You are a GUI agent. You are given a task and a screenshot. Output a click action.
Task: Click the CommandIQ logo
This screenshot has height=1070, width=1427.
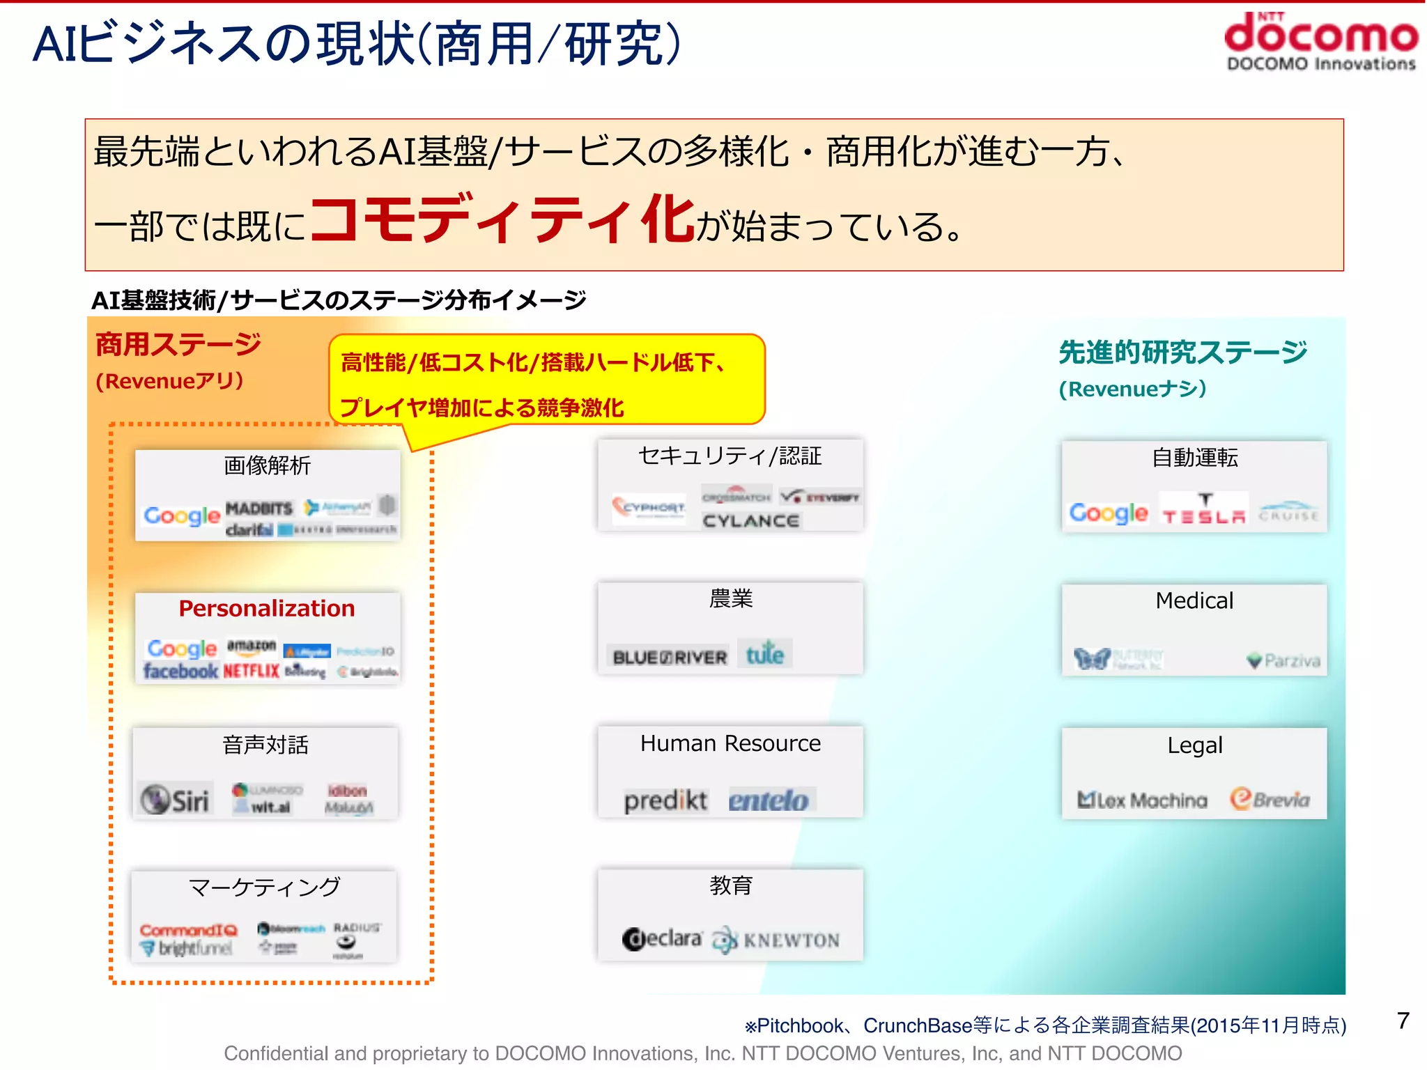point(188,930)
